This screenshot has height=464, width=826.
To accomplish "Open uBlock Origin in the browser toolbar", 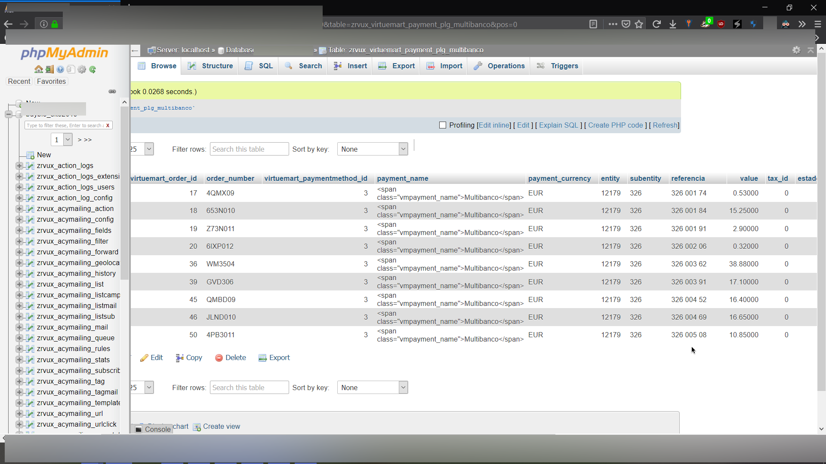I will [721, 24].
